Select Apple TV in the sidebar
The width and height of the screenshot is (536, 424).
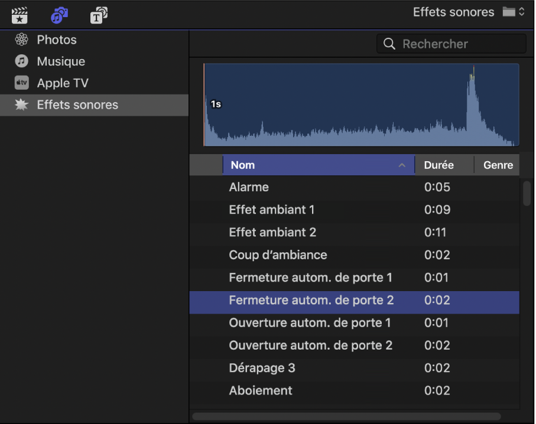(x=63, y=83)
